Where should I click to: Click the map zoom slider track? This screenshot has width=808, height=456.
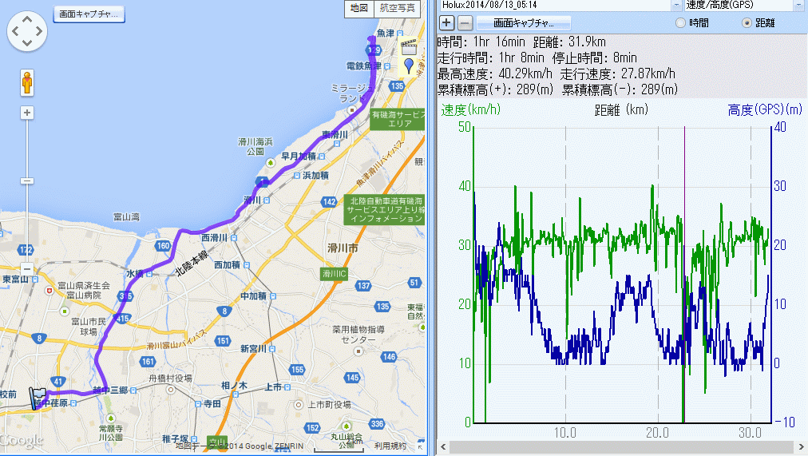coord(27,192)
